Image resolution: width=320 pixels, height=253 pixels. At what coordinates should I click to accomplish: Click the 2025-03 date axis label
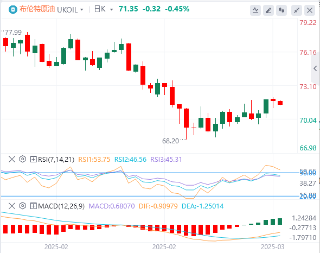pyautogui.click(x=273, y=247)
